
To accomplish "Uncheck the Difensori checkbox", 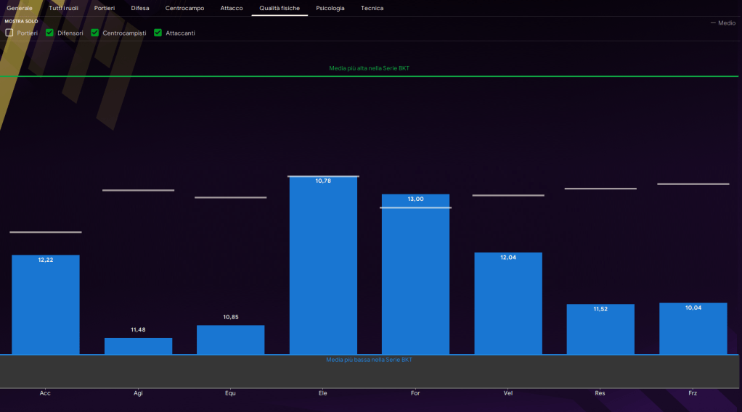I will tap(49, 33).
